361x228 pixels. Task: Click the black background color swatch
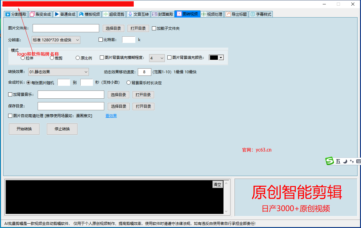point(214,58)
